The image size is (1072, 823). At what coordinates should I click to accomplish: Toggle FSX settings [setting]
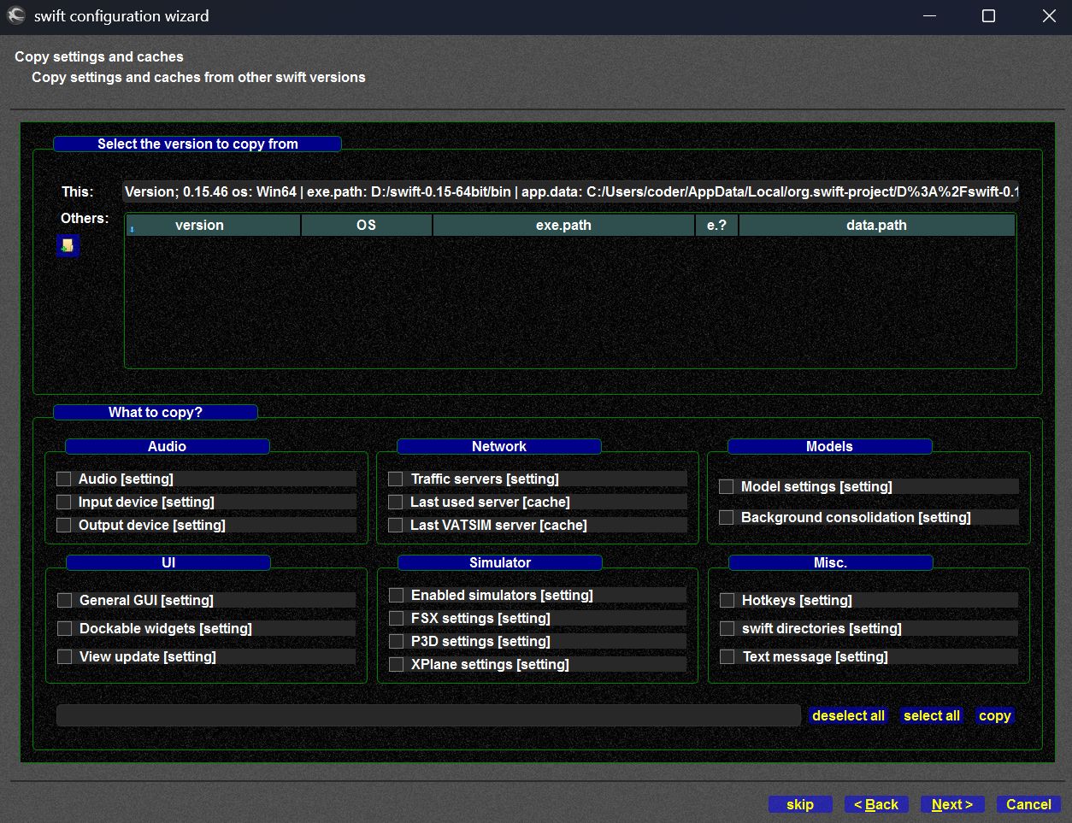(x=397, y=618)
